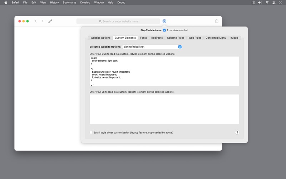Open the Window menu
286x179 pixels.
point(99,3)
